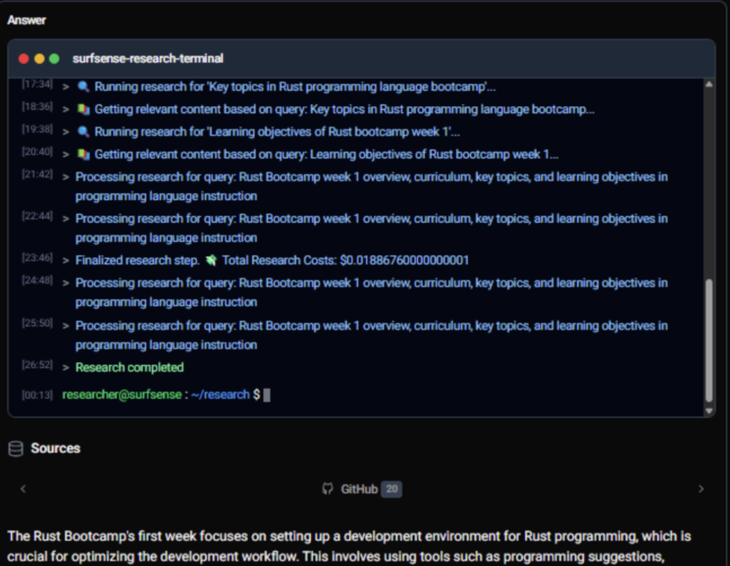
Task: Click the terminal cursor after the $ prompt
Action: (267, 395)
